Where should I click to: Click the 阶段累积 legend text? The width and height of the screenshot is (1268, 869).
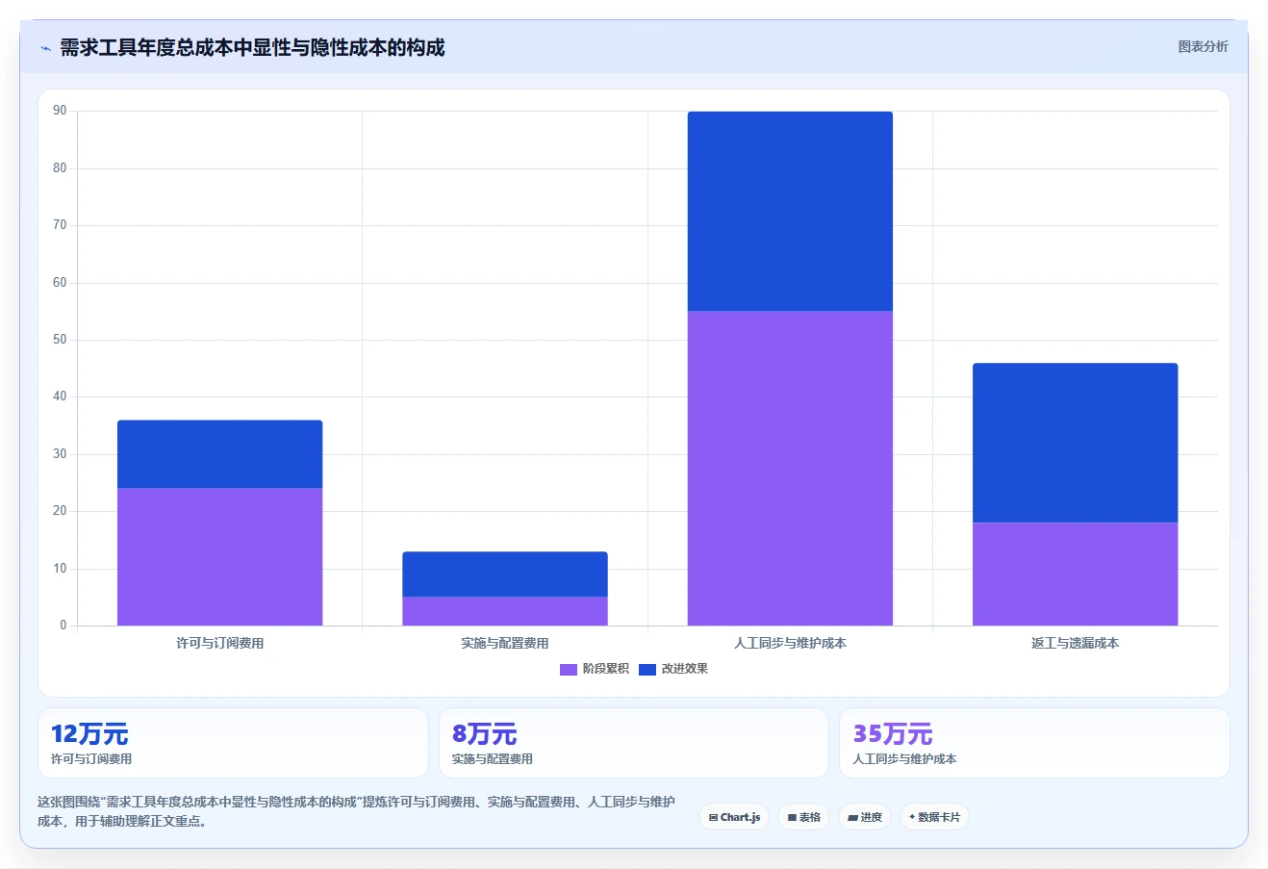[x=605, y=669]
